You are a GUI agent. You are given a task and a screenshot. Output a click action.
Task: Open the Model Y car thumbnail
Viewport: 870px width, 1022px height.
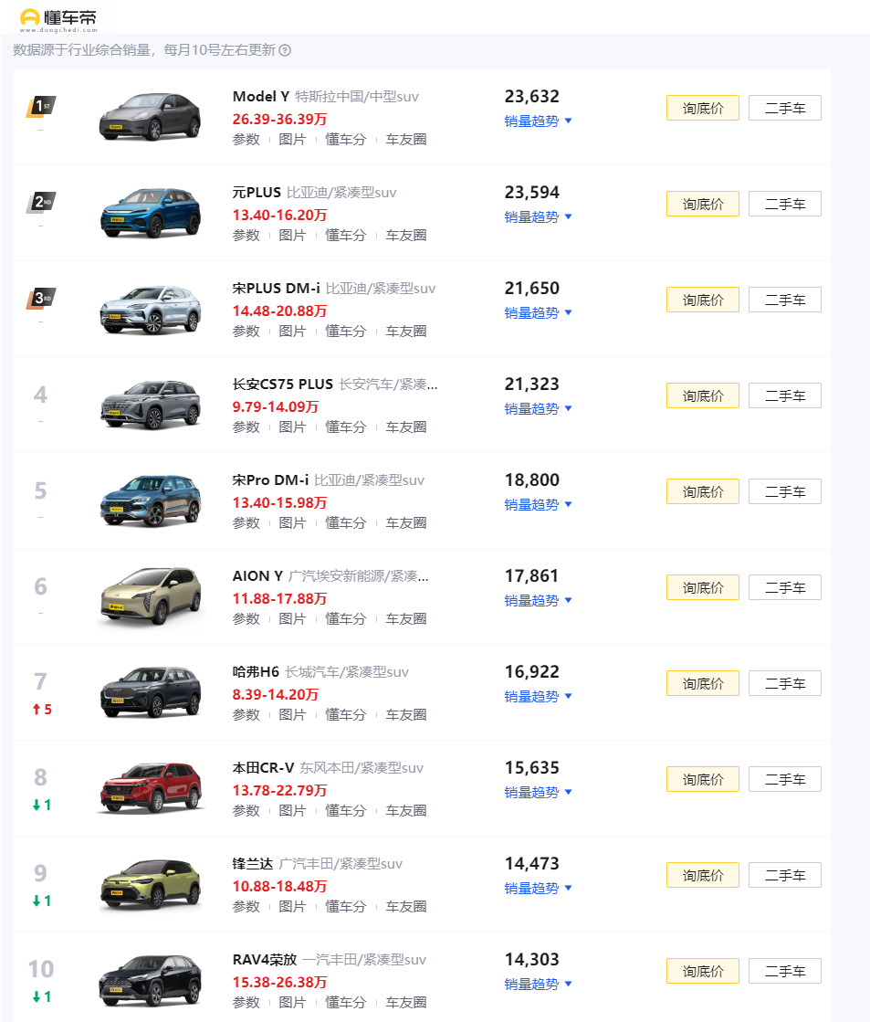tap(150, 117)
